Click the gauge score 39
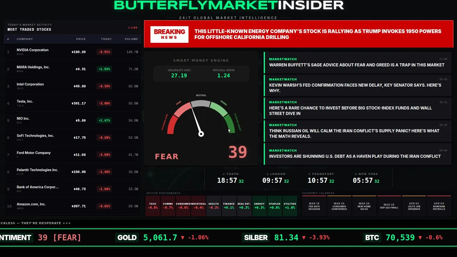This screenshot has height=257, width=457. point(237,152)
